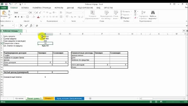The height and width of the screenshot is (106, 188).
Task: Add a new sheet with plus icon
Action: tap(90, 98)
